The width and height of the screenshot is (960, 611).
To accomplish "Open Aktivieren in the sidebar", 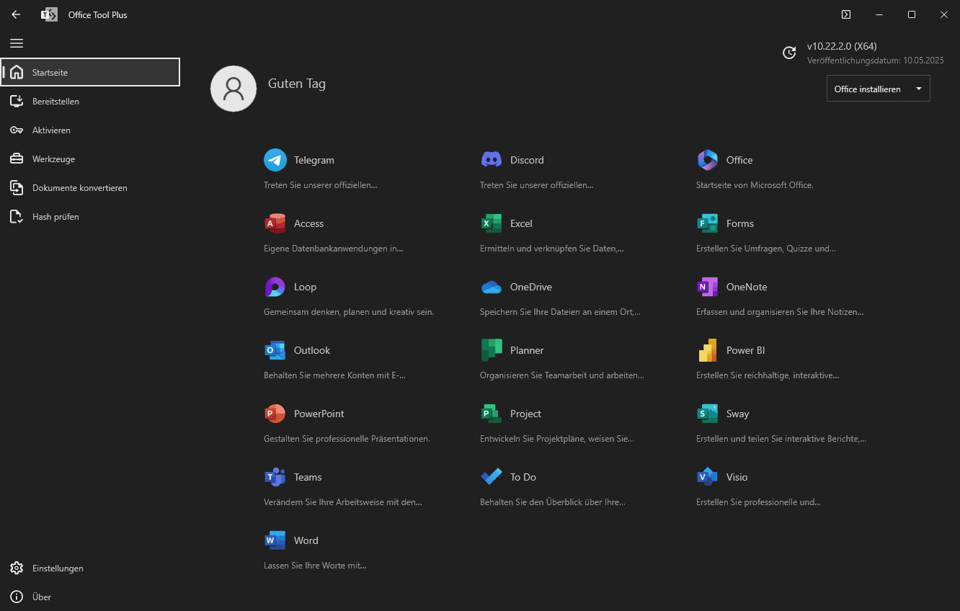I will coord(51,130).
